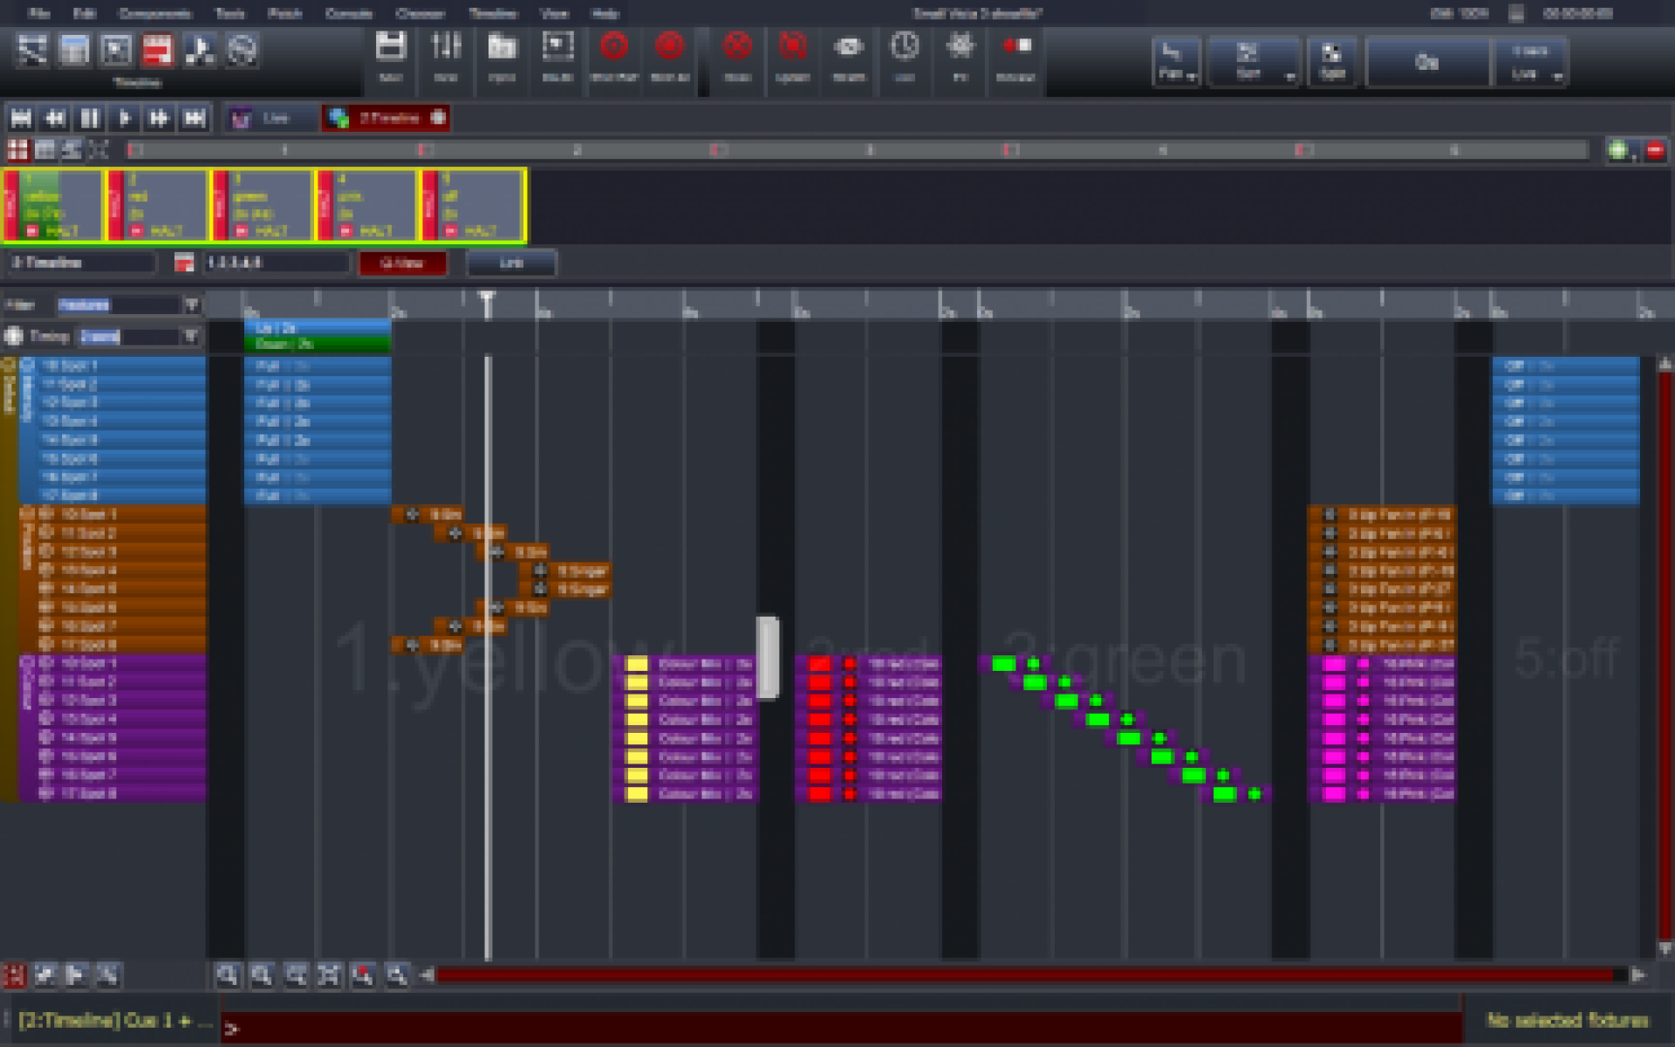The width and height of the screenshot is (1675, 1047).
Task: Open the Edit menu
Action: 85,13
